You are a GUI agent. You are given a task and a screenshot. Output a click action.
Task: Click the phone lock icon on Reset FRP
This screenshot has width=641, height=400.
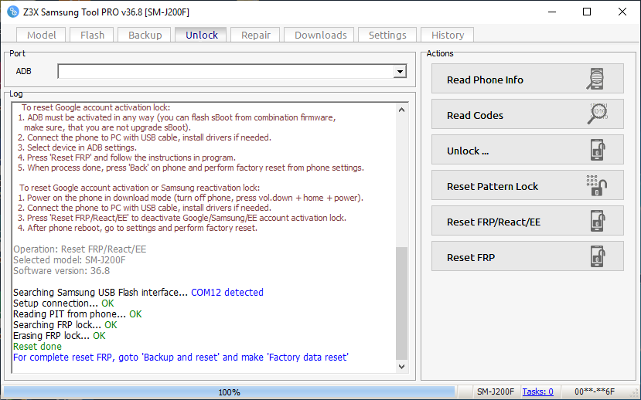click(598, 256)
